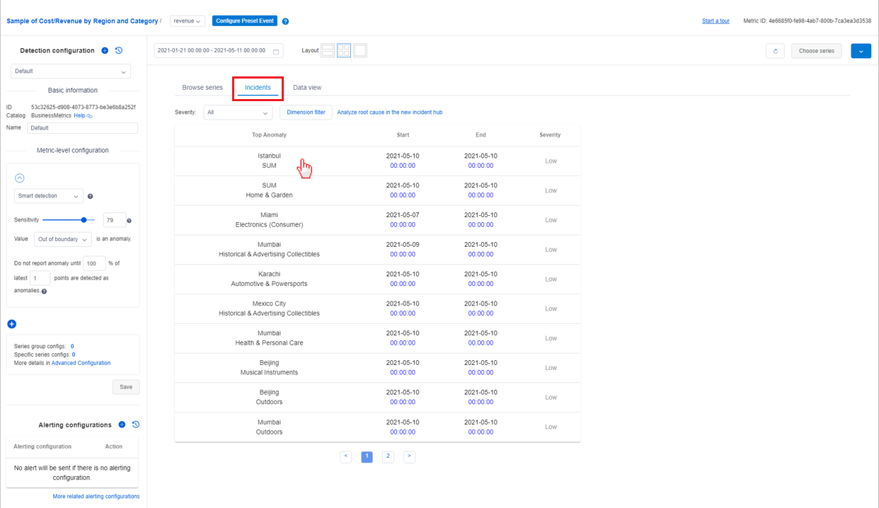This screenshot has height=508, width=879.
Task: Expand the Smart detection dropdown
Action: click(x=48, y=196)
